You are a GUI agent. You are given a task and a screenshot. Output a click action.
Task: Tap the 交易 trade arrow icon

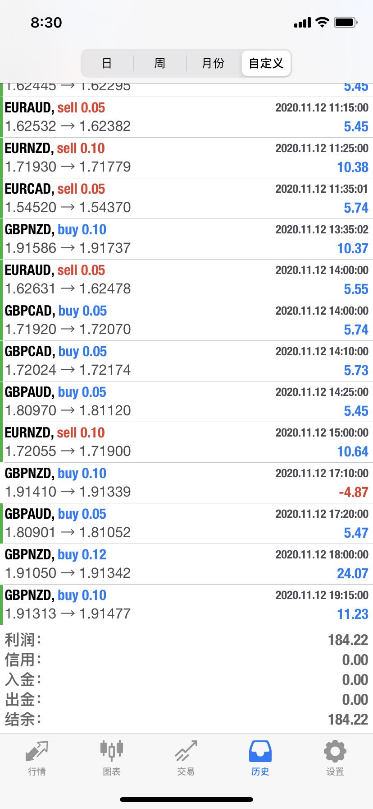[x=186, y=752]
